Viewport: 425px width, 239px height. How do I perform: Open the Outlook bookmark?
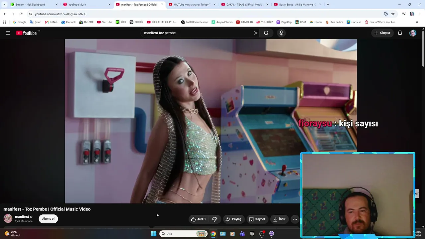coord(68,22)
